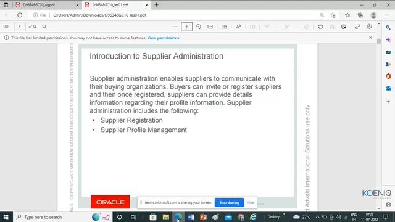Save as copy with the edit icon
The height and width of the screenshot is (222, 395).
point(344,27)
